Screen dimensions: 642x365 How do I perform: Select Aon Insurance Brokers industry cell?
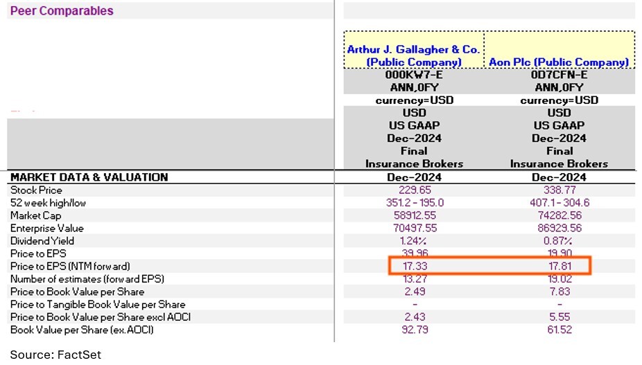tap(559, 163)
